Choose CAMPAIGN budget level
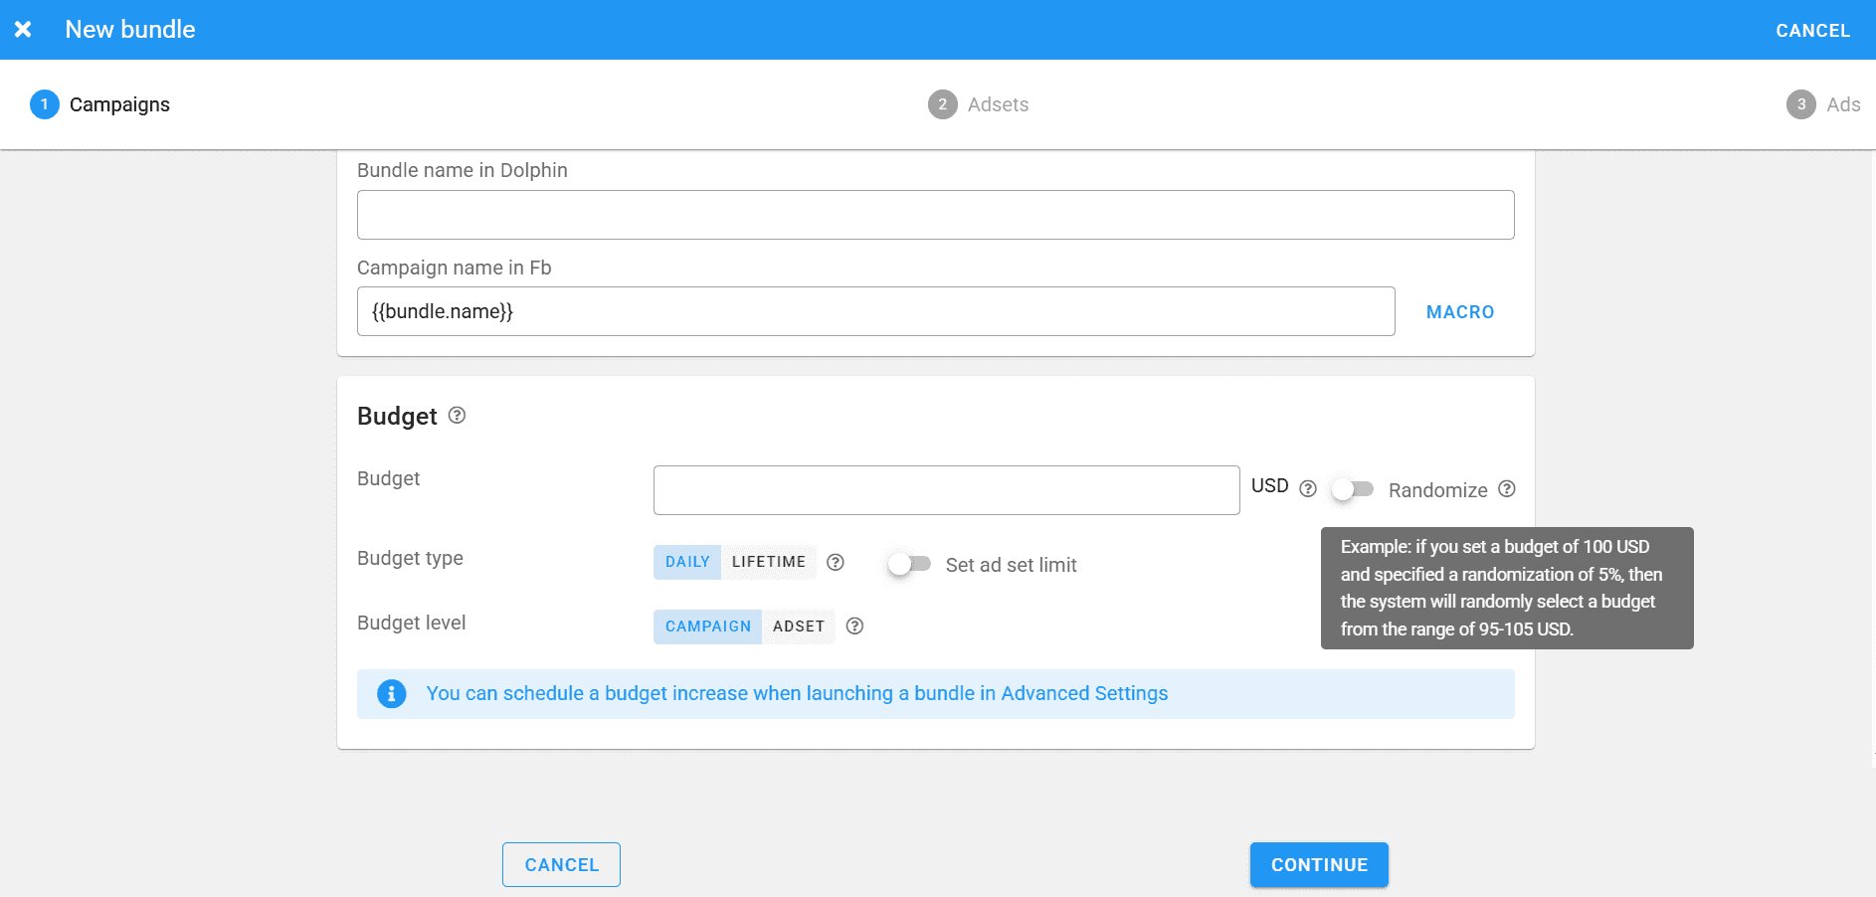The width and height of the screenshot is (1876, 897). point(707,627)
